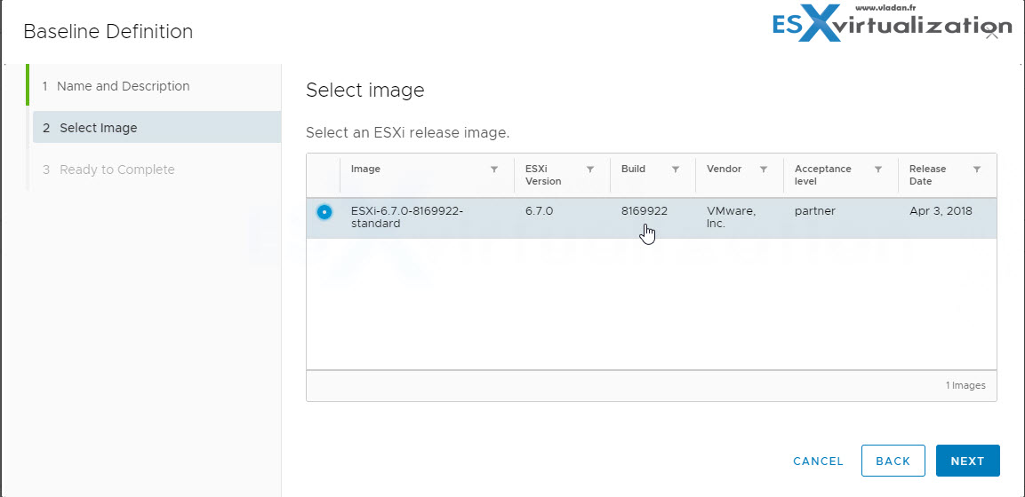Click the ESXi-6.7.0-8169922-standard image name
This screenshot has height=497, width=1025.
point(406,217)
